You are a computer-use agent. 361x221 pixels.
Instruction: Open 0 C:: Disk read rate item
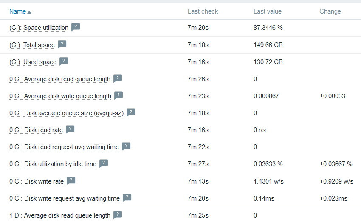36,130
